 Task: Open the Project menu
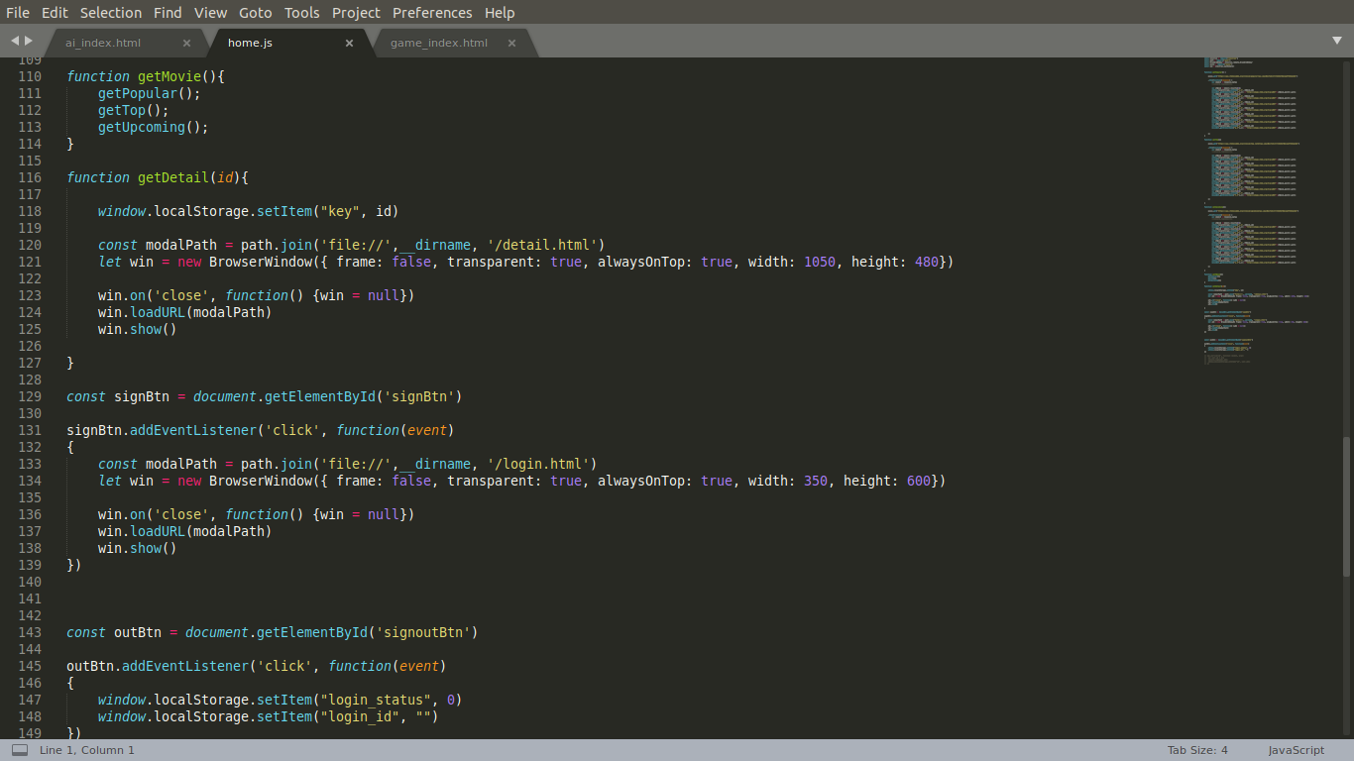tap(356, 13)
